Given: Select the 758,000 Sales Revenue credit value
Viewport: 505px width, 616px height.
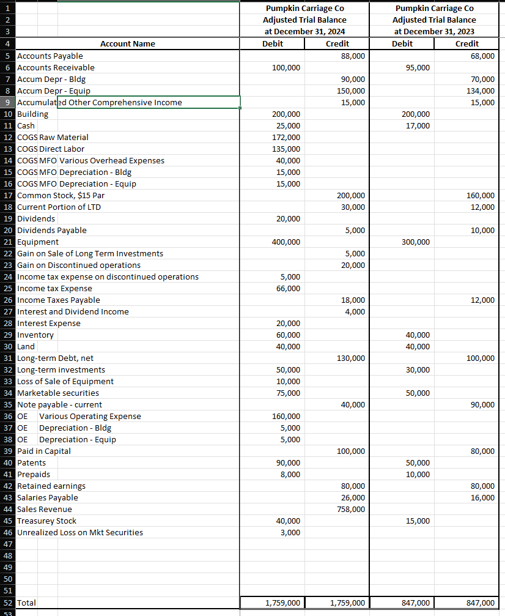Looking at the screenshot, I should pos(336,509).
